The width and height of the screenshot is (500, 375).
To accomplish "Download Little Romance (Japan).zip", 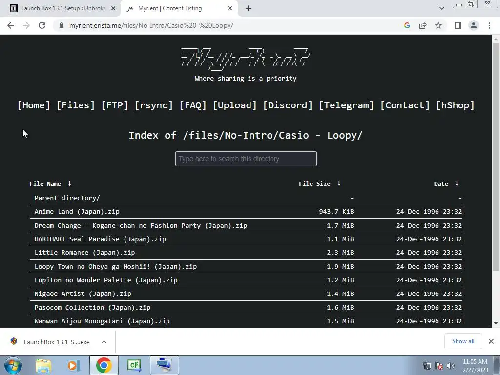I will pos(84,253).
